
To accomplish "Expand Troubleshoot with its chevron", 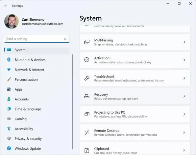I will coord(184,78).
